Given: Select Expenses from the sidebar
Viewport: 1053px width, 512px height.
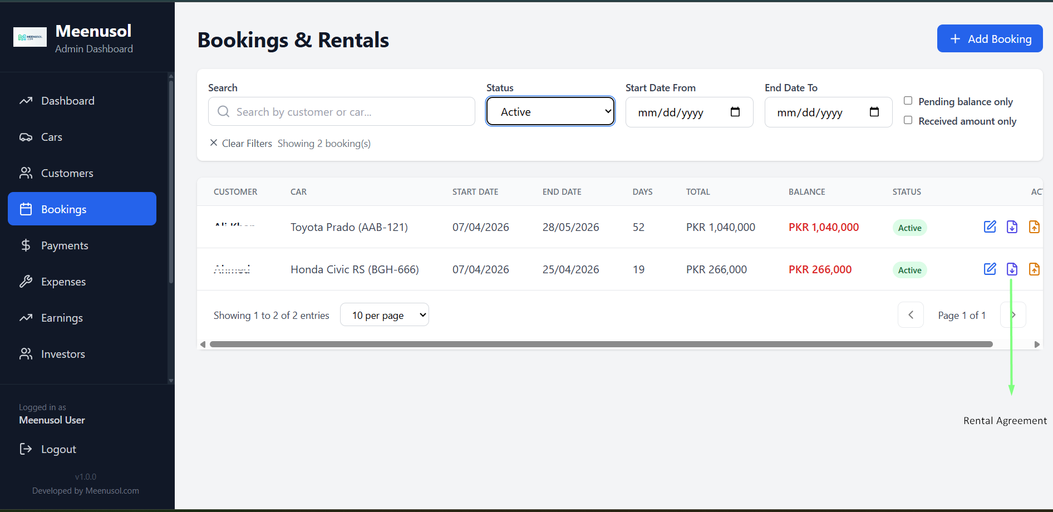Looking at the screenshot, I should [63, 282].
